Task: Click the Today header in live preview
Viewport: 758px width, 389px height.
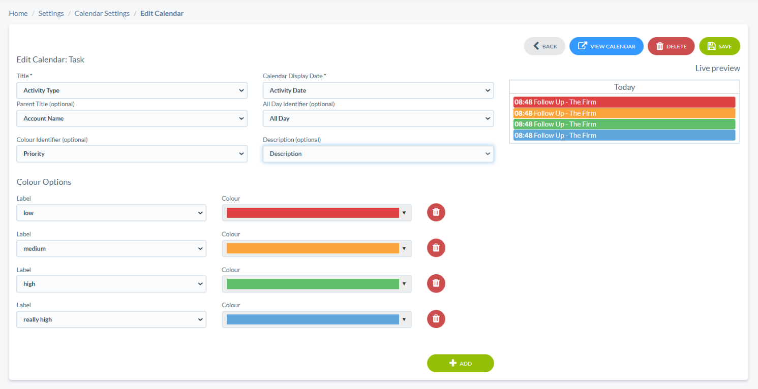Action: tap(624, 87)
